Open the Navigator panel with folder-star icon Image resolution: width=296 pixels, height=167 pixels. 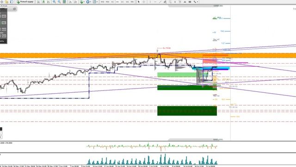(x=6, y=2)
